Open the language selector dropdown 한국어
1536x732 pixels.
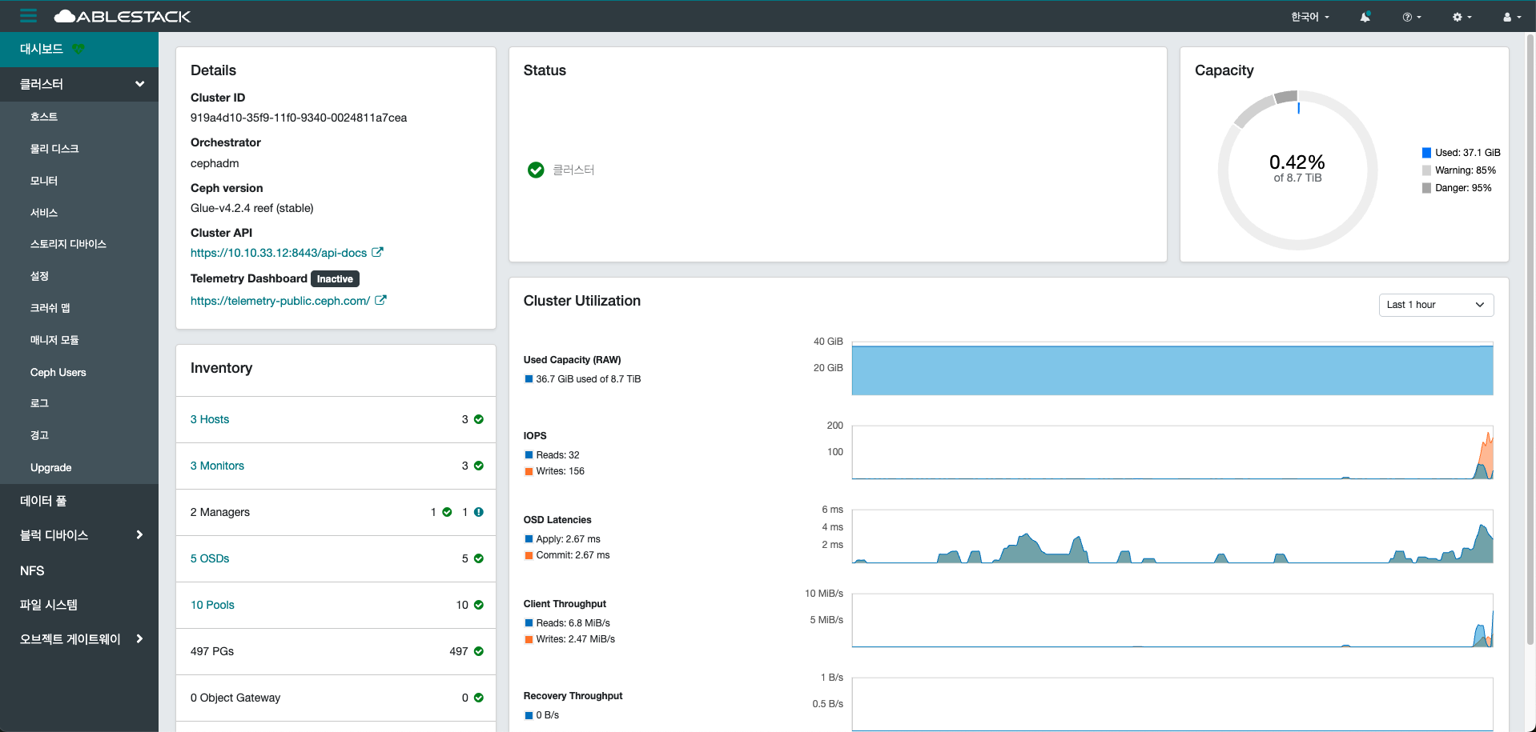pyautogui.click(x=1309, y=17)
